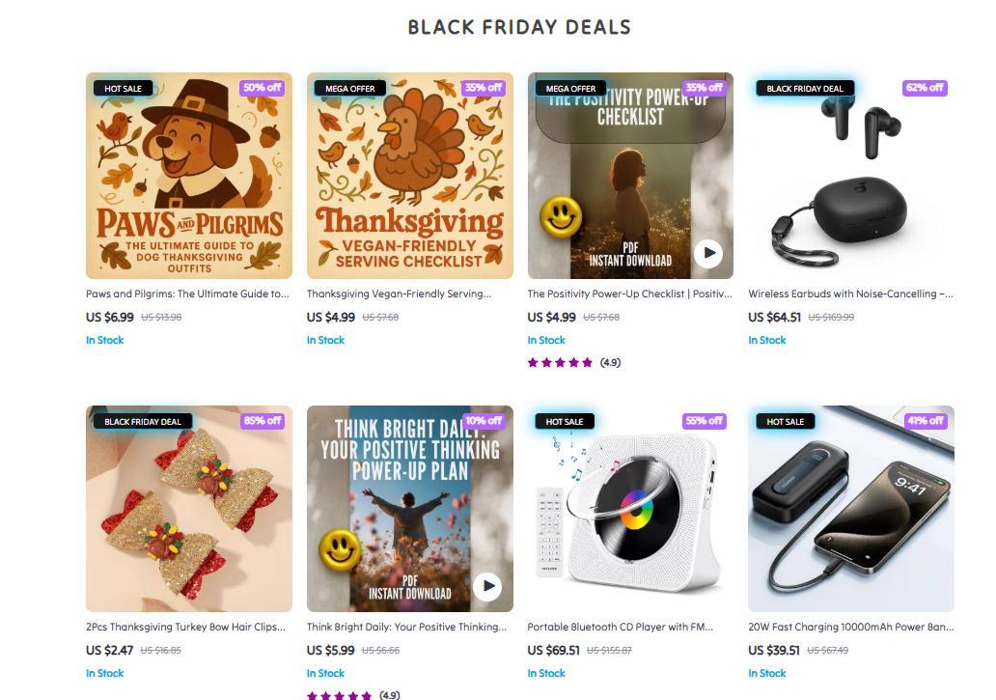Click the 41% off badge on power bank
This screenshot has width=996, height=700.
924,421
